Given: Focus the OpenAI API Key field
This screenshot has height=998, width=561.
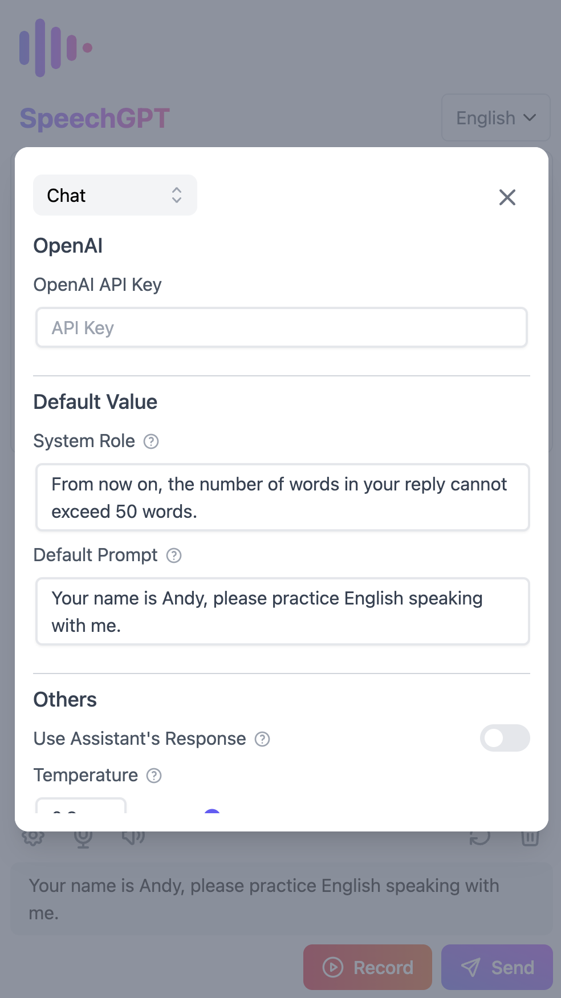Looking at the screenshot, I should (x=282, y=327).
